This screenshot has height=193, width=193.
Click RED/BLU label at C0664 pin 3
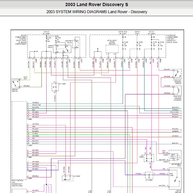tap(35, 176)
